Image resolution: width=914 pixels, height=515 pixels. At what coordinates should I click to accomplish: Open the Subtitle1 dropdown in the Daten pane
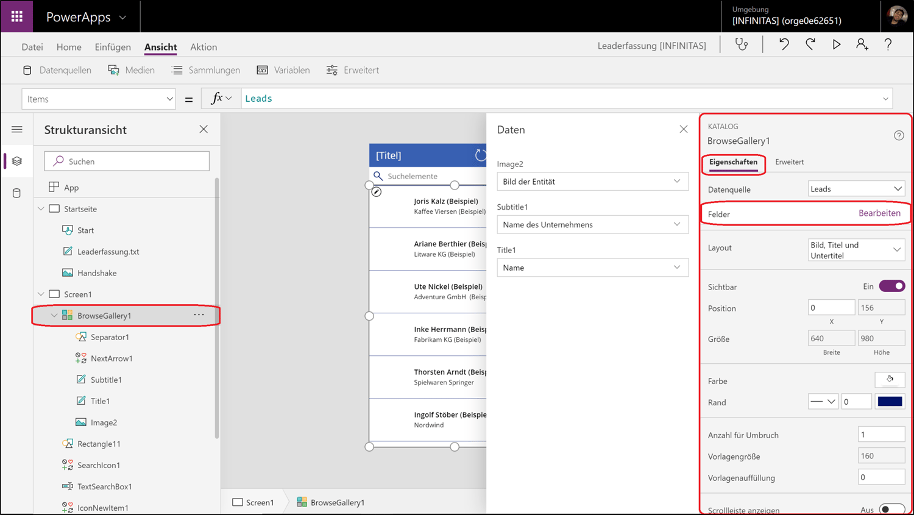(x=592, y=224)
